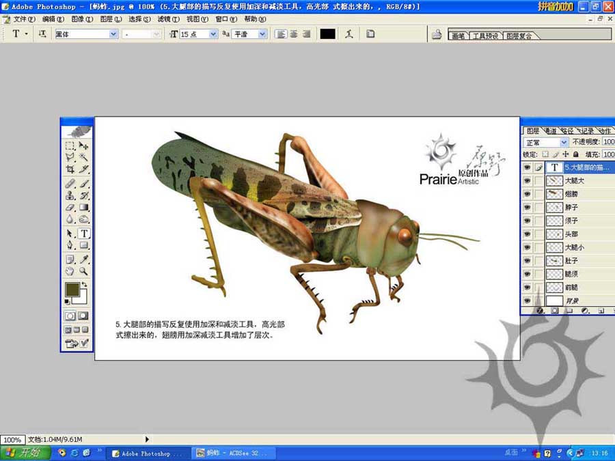Image resolution: width=615 pixels, height=461 pixels.
Task: Select the Slice tool
Action: click(x=83, y=169)
